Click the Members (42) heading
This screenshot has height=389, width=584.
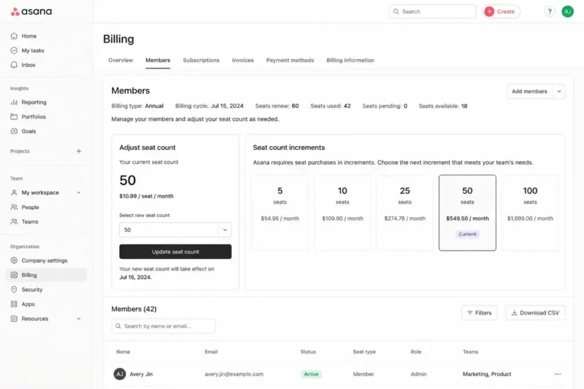coord(134,309)
